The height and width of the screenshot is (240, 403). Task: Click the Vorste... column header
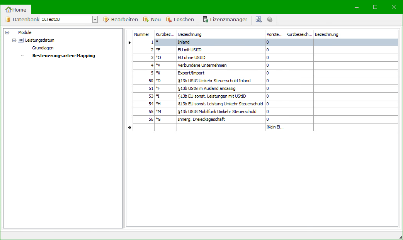point(275,34)
